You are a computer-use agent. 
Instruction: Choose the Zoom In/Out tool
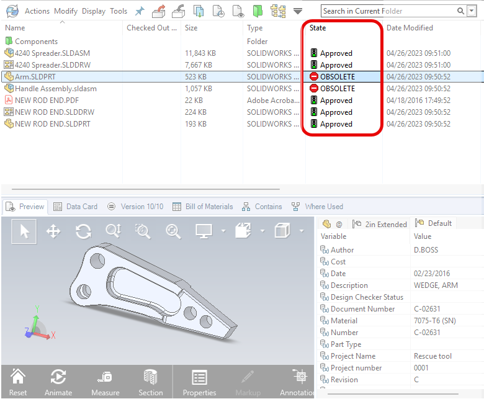click(x=114, y=231)
